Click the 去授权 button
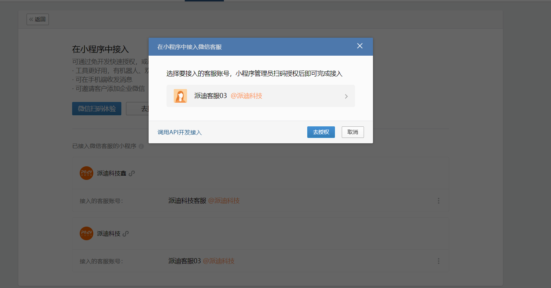Viewport: 551px width, 288px height. [321, 132]
